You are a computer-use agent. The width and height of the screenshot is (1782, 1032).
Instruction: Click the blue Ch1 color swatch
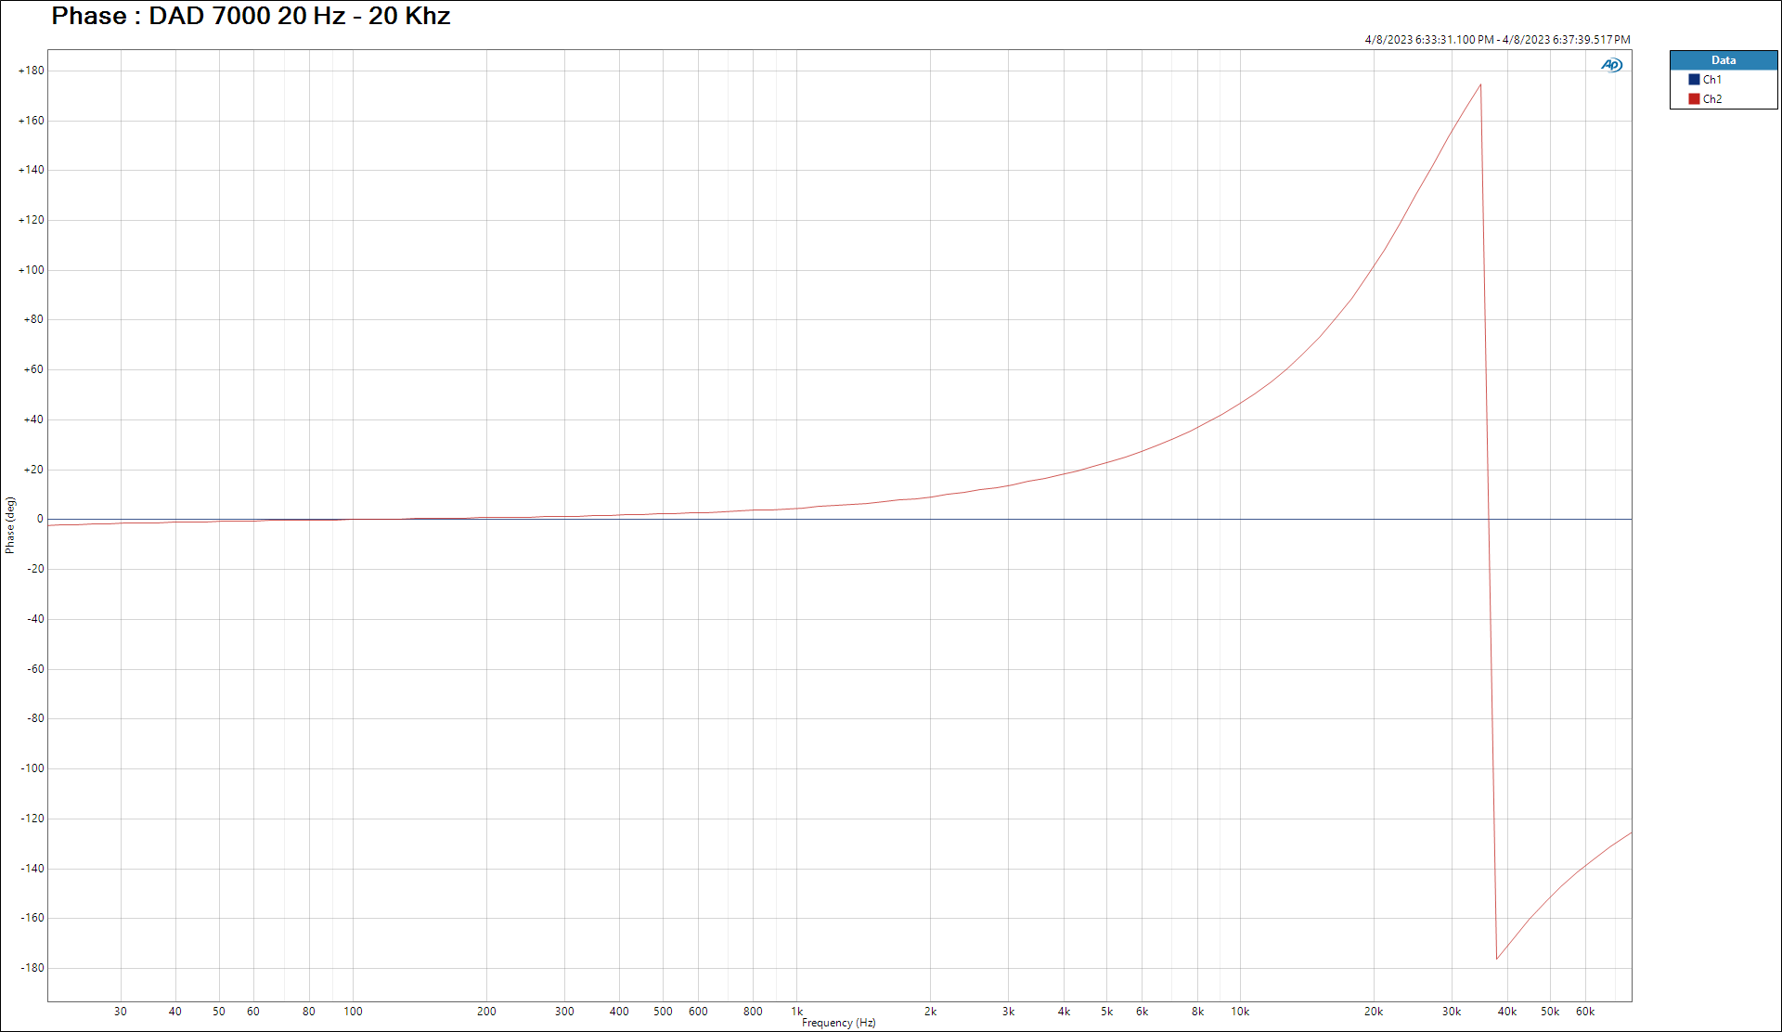(x=1694, y=80)
